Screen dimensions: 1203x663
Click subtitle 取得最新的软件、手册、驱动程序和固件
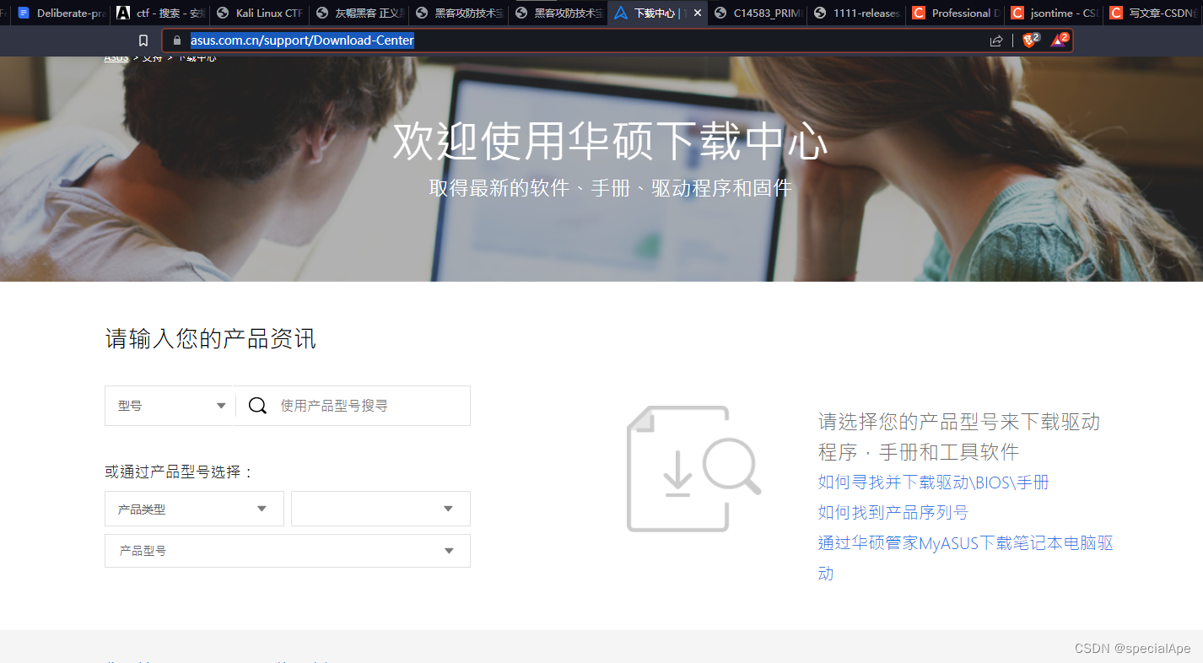click(x=611, y=188)
